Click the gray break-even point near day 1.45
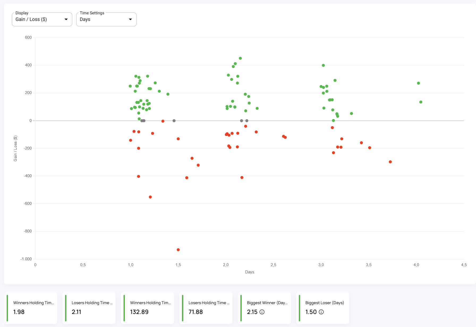Viewport: 476px width, 327px height. tap(174, 121)
